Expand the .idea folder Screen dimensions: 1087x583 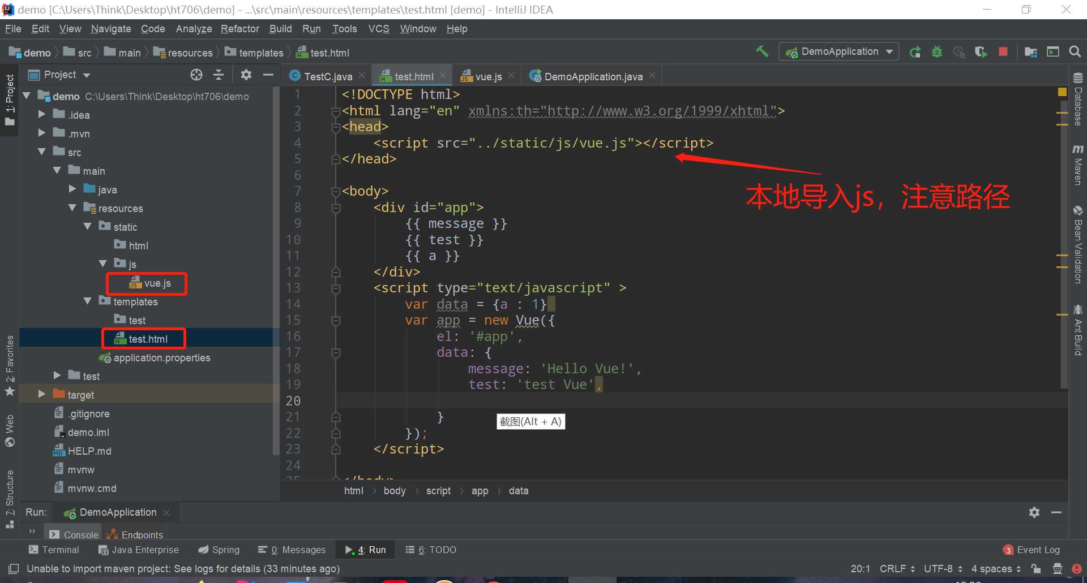[x=41, y=114]
